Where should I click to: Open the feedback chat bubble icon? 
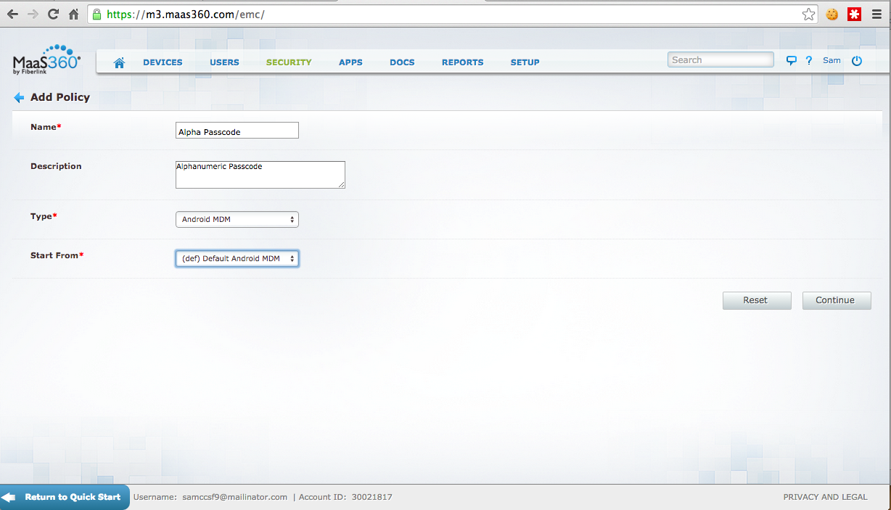point(792,61)
